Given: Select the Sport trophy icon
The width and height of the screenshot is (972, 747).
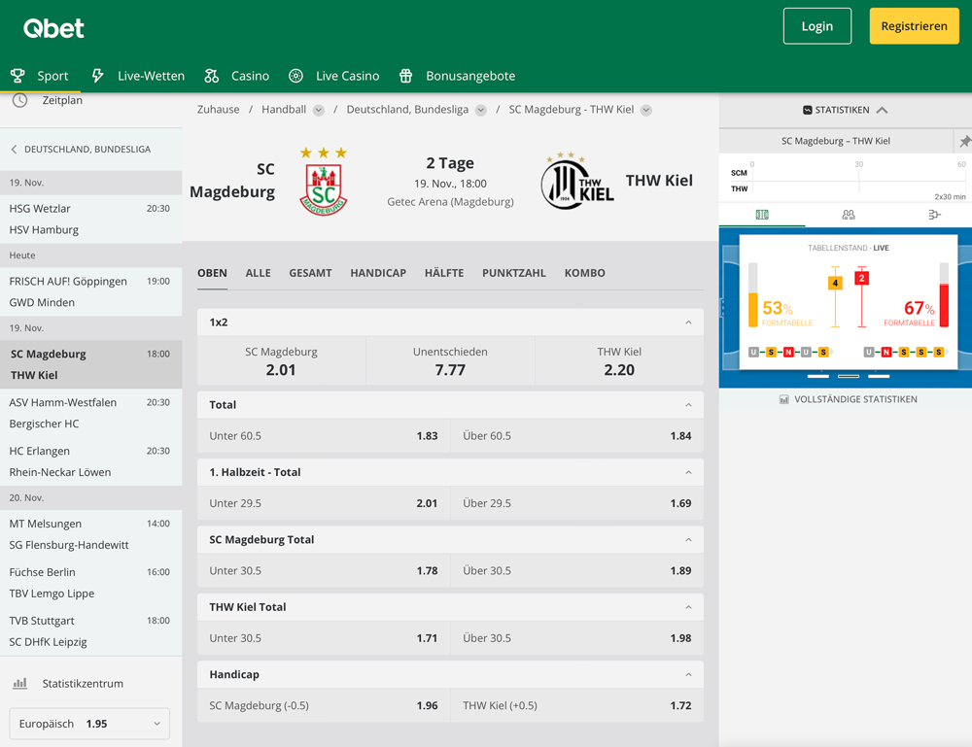Looking at the screenshot, I should pyautogui.click(x=17, y=75).
